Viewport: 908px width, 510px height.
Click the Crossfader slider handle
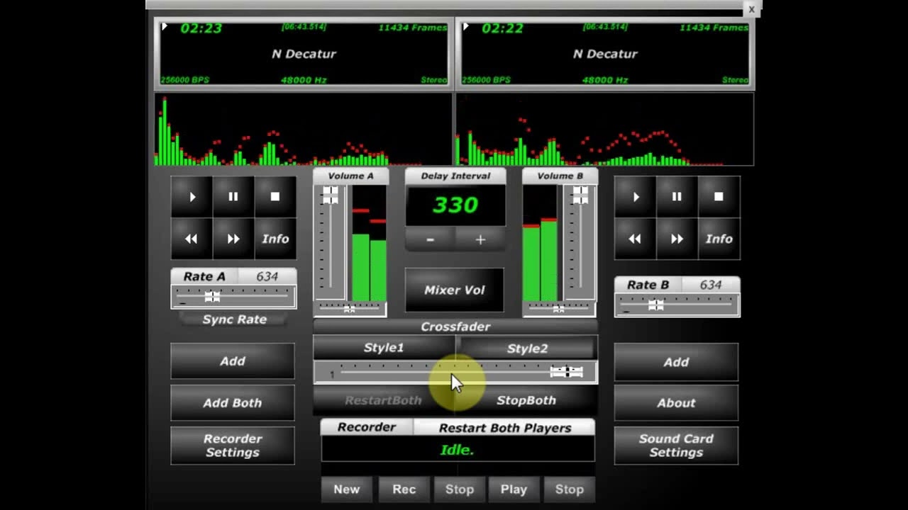[567, 372]
